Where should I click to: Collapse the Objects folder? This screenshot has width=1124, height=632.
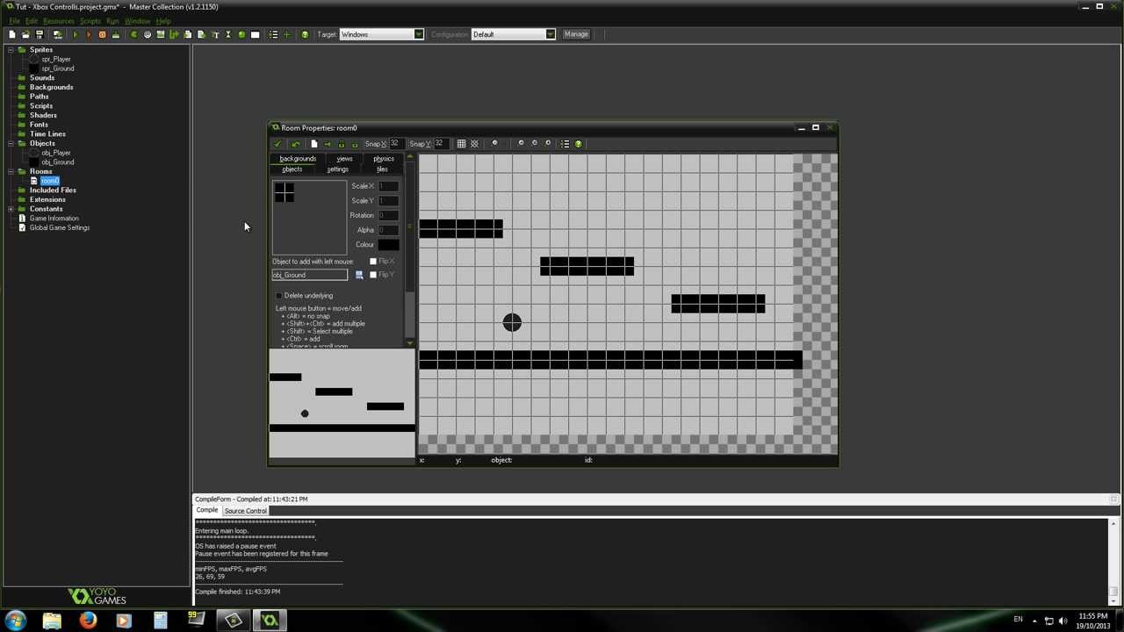(x=11, y=143)
